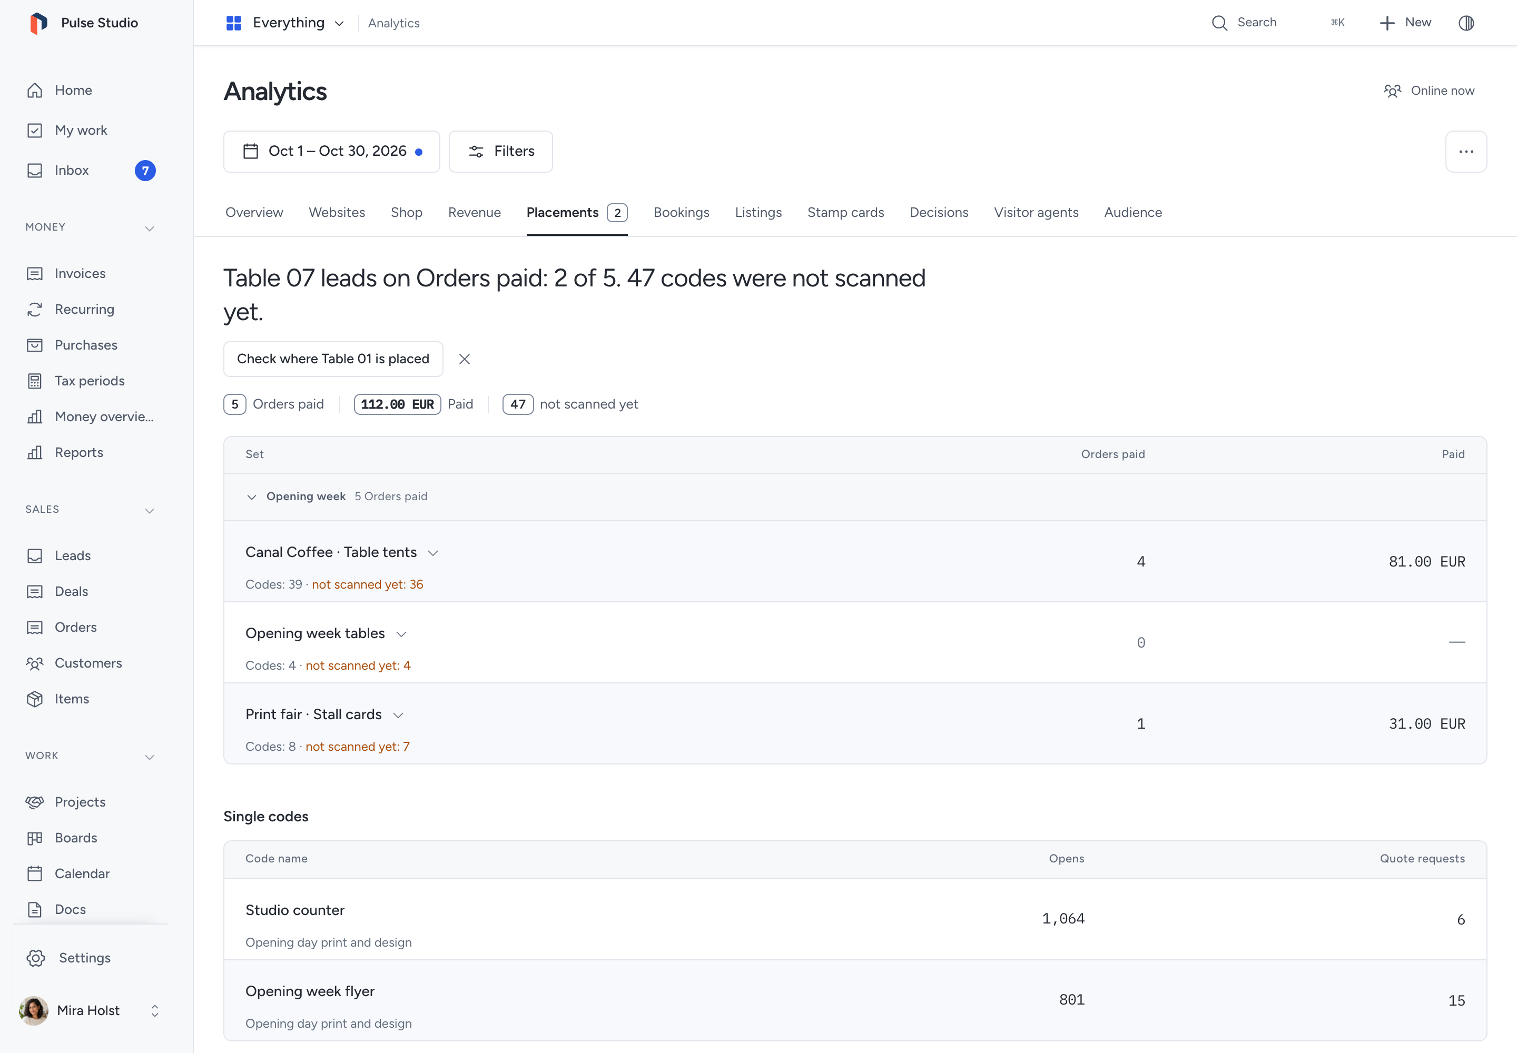This screenshot has width=1517, height=1053.
Task: Open Home via its house icon
Action: coord(35,91)
